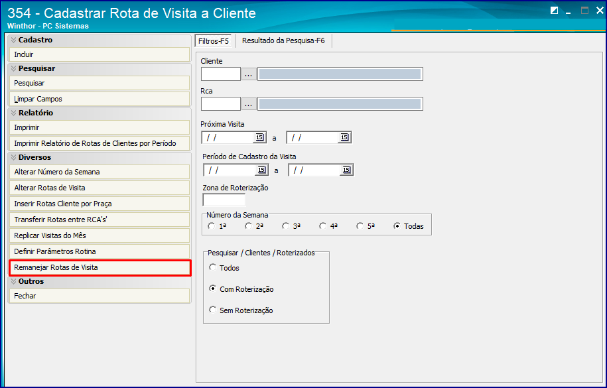The image size is (607, 388).
Task: Select Todas weeks radio option
Action: click(397, 226)
